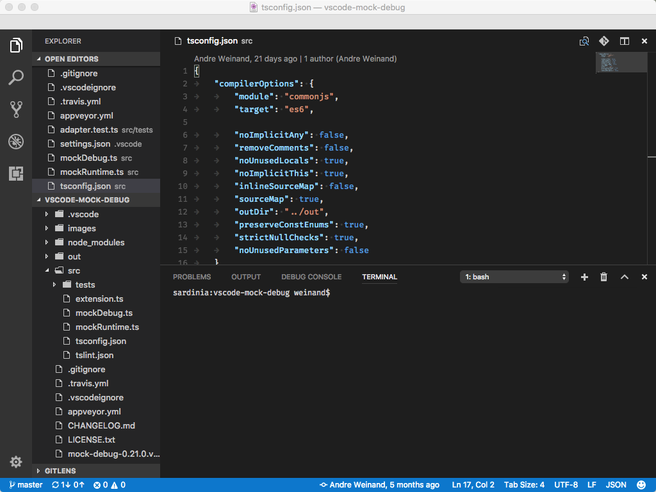Click the Git diamond icon in editor title

pyautogui.click(x=603, y=41)
